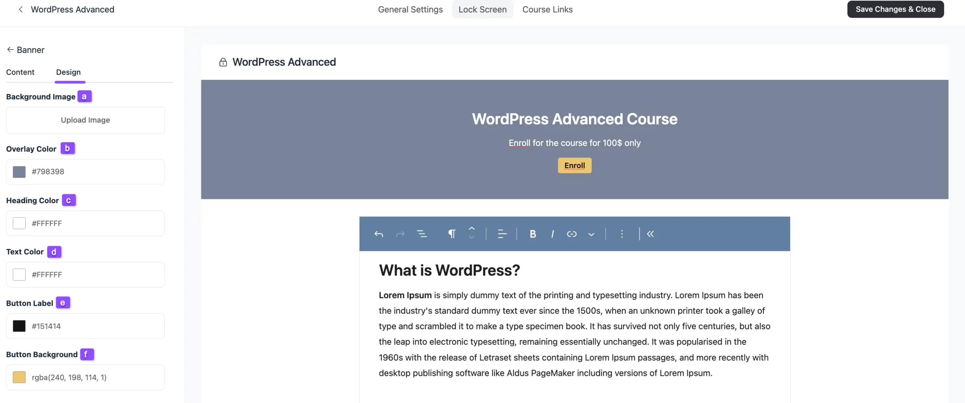Click the WordPress Advanced lock screen title
Viewport: 965px width, 403px height.
(x=284, y=62)
